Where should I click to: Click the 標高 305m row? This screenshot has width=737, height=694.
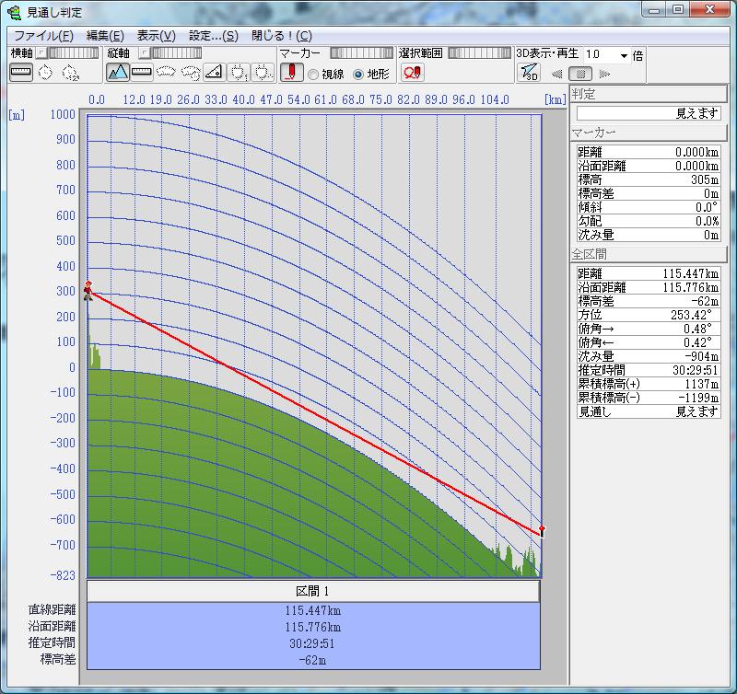coord(649,179)
